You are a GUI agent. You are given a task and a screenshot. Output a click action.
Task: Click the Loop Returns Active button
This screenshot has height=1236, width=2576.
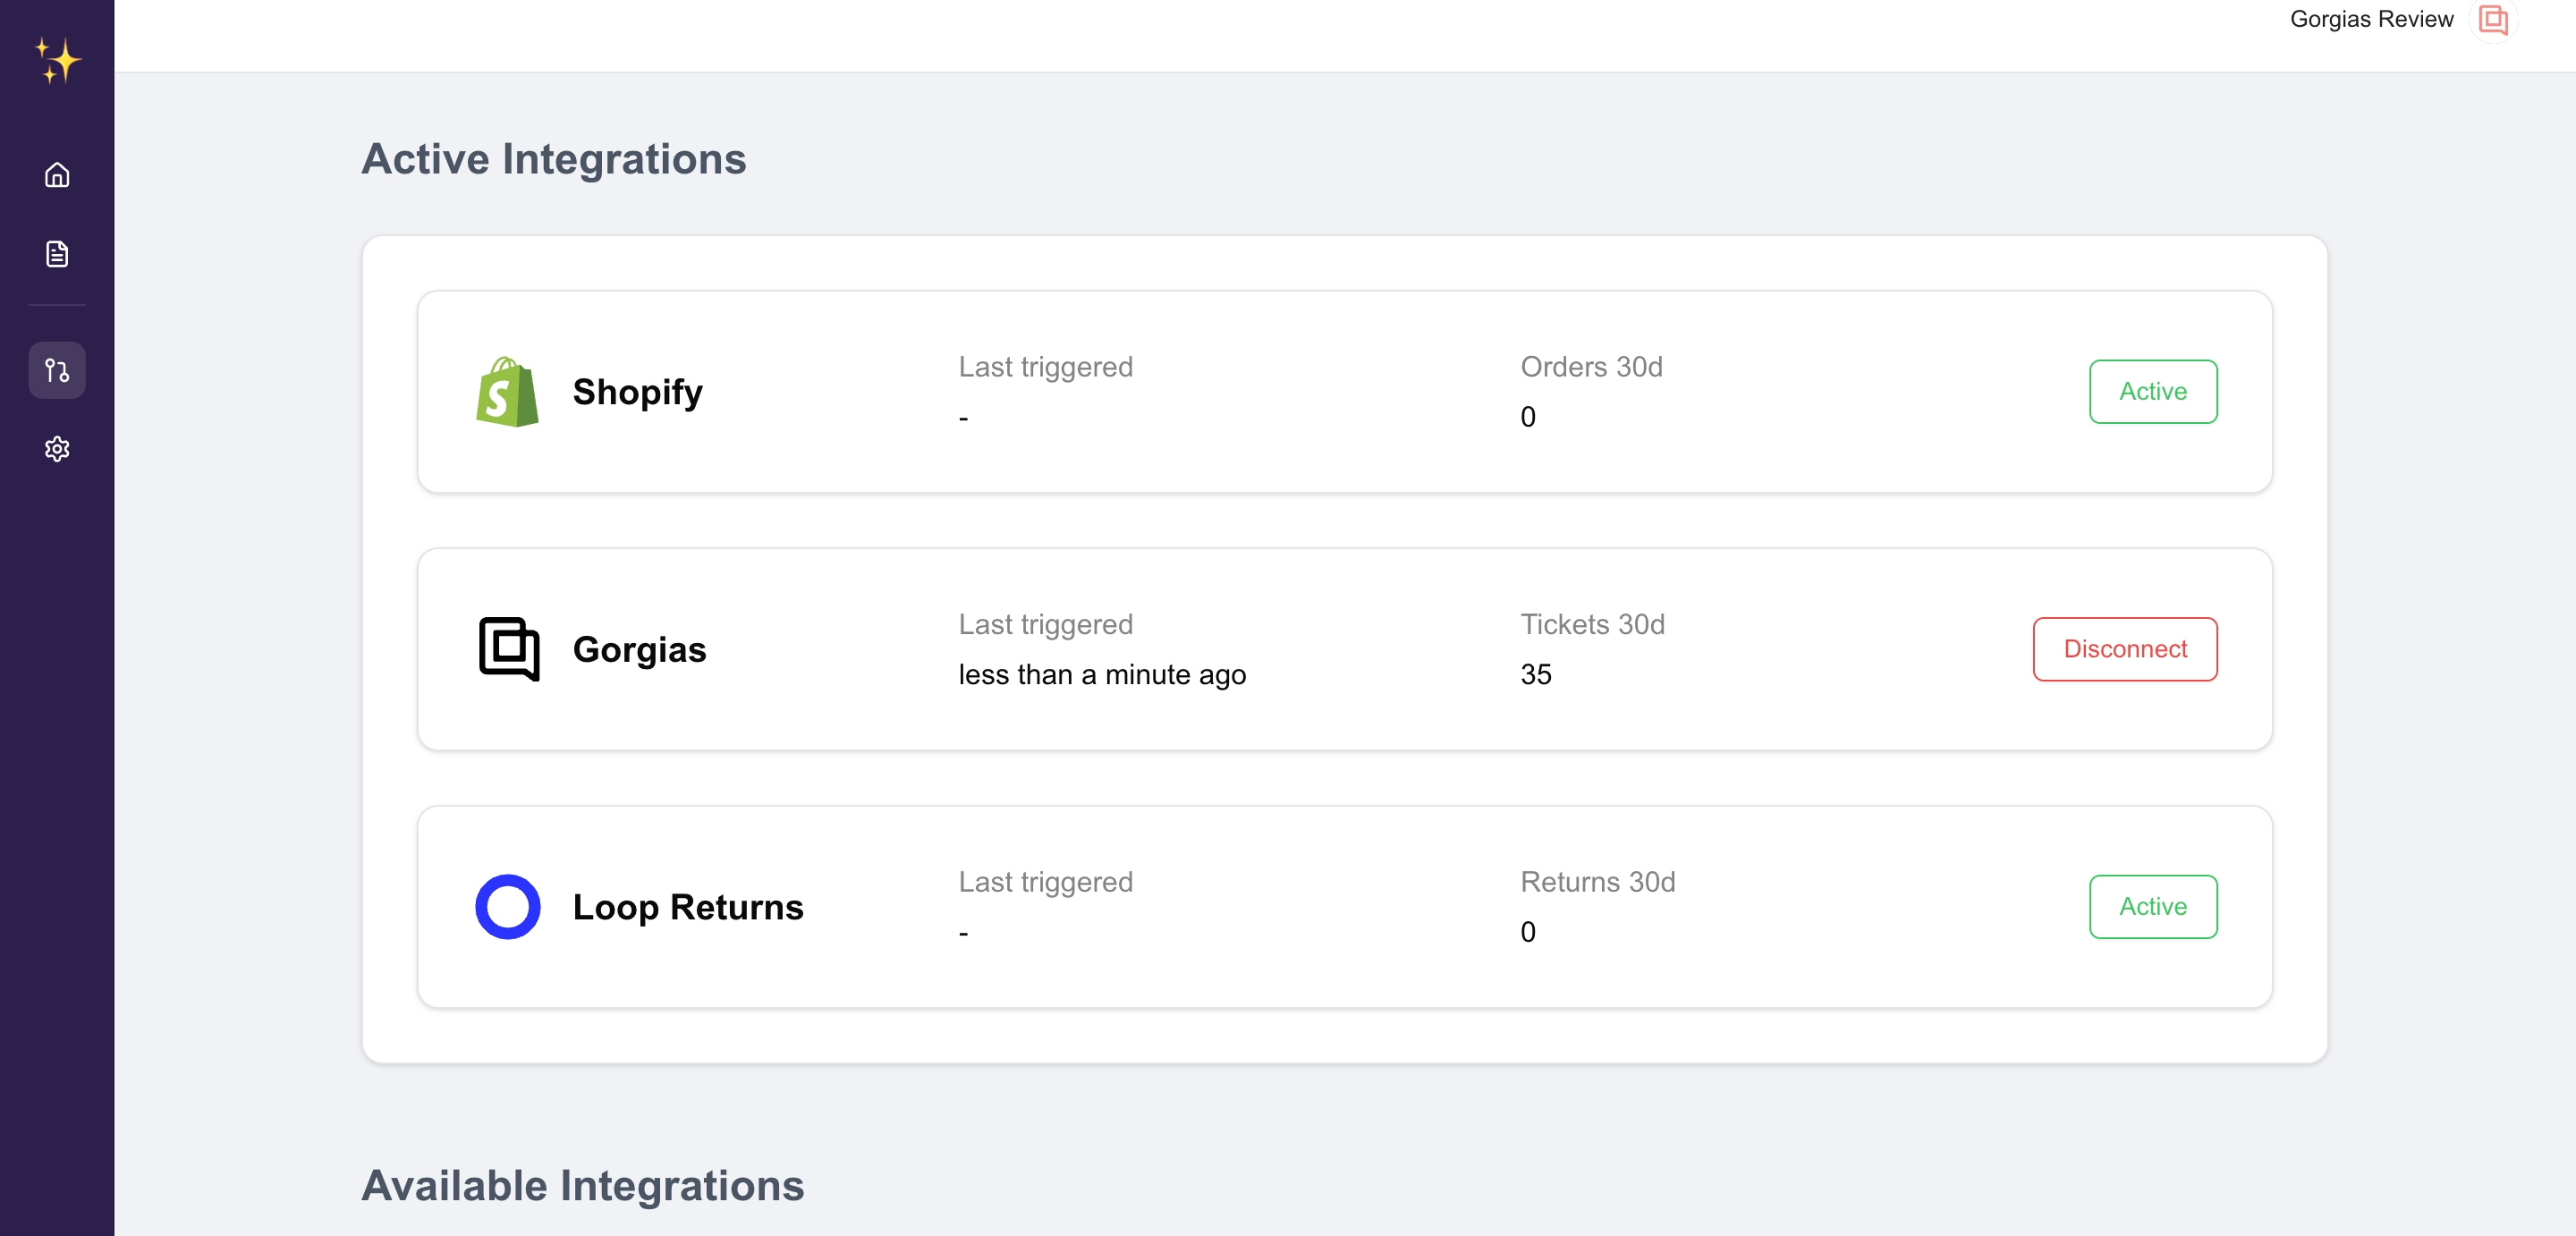pyautogui.click(x=2153, y=907)
